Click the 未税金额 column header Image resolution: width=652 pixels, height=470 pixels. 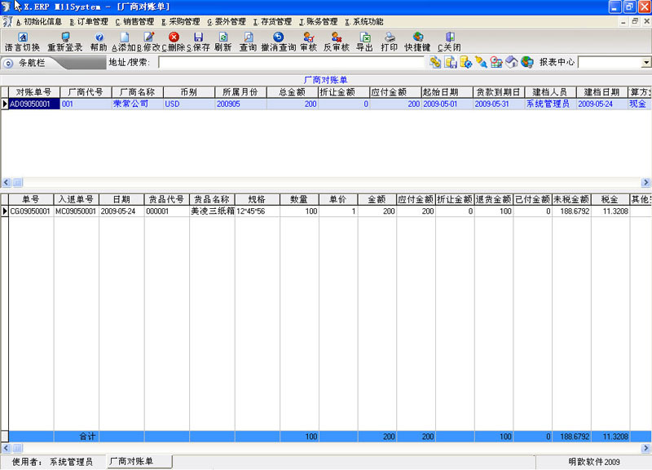point(571,199)
